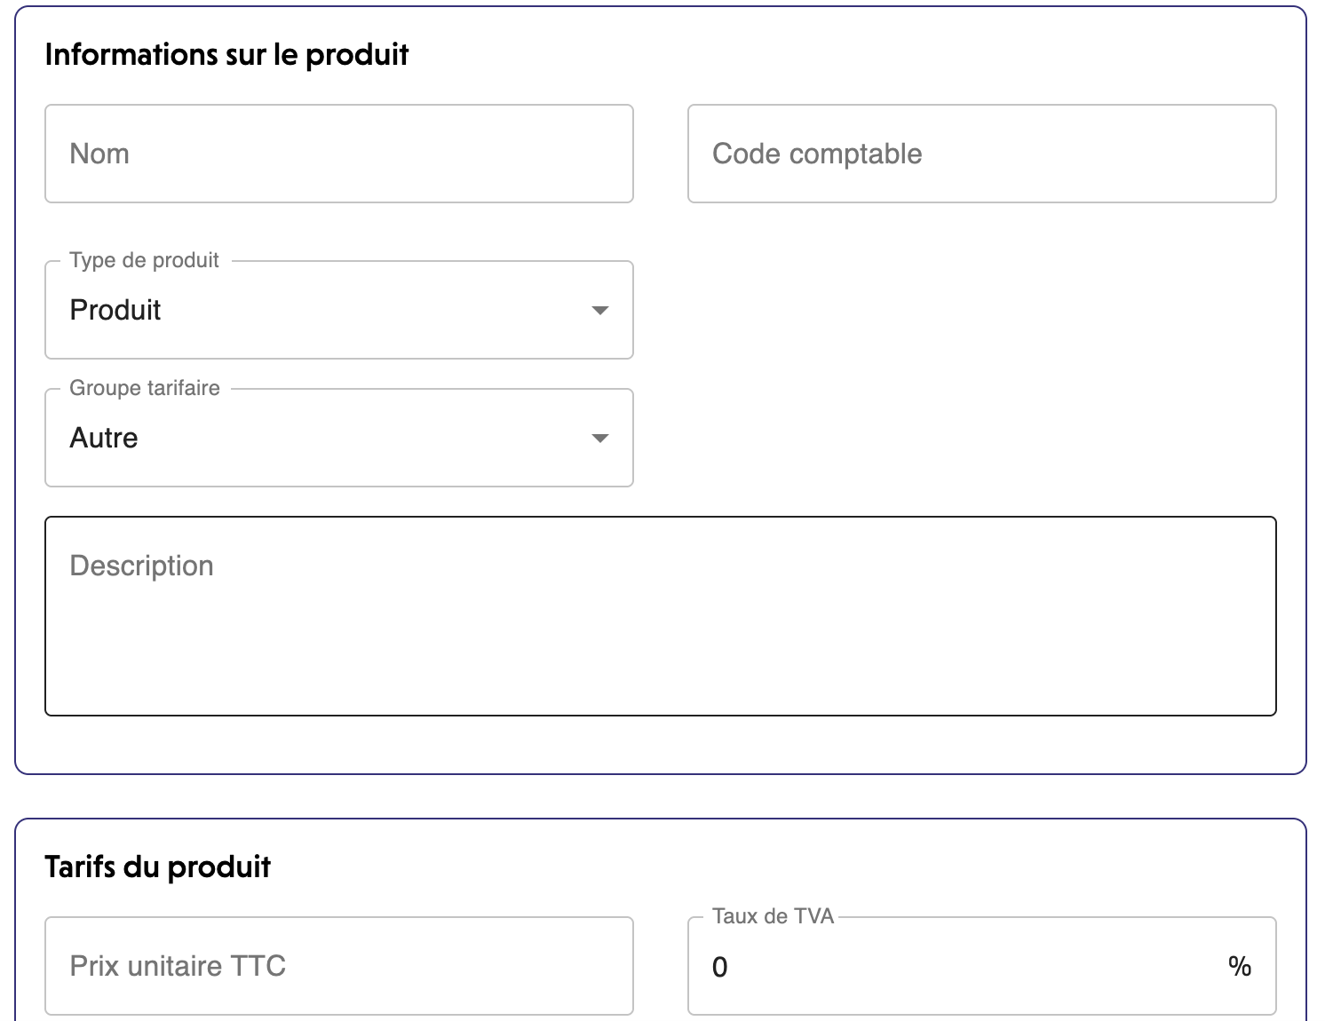Click the Tarifs du produit heading
1325x1021 pixels.
coord(157,867)
